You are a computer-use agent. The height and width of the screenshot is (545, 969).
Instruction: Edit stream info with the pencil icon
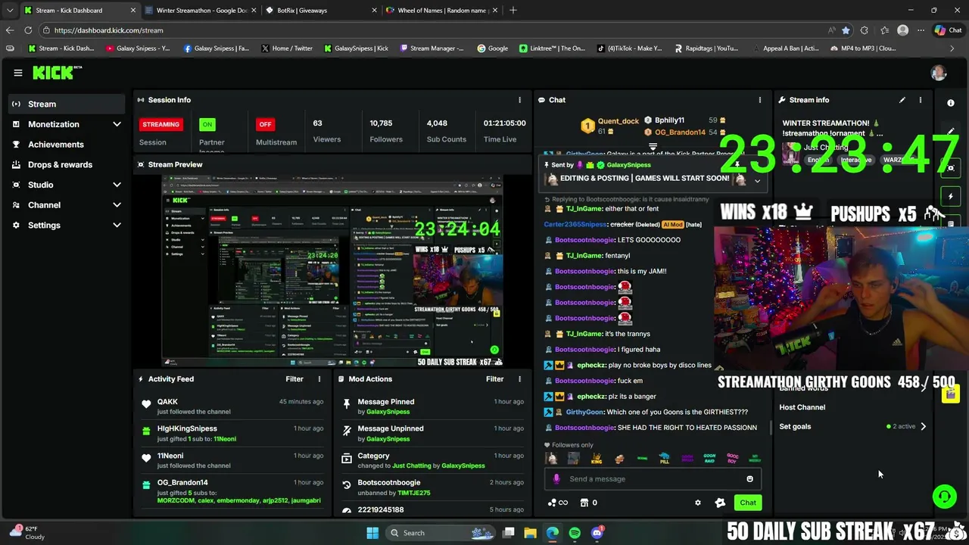902,100
